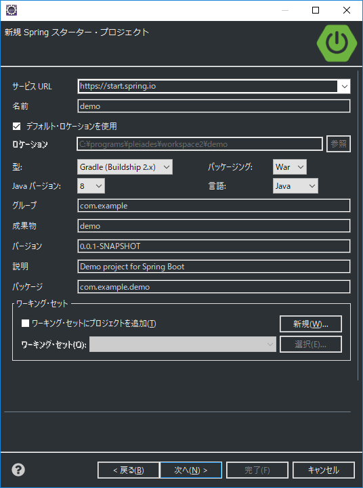The width and height of the screenshot is (363, 488).
Task: Click the 言語: label
Action: [x=217, y=186]
